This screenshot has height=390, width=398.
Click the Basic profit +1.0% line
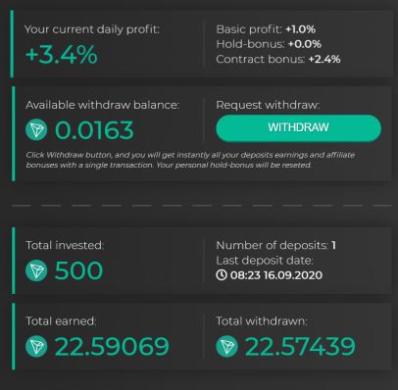pyautogui.click(x=266, y=29)
